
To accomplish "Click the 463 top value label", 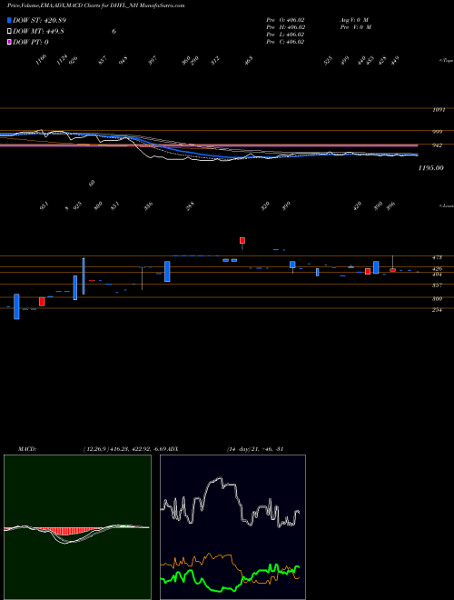I will [x=249, y=61].
